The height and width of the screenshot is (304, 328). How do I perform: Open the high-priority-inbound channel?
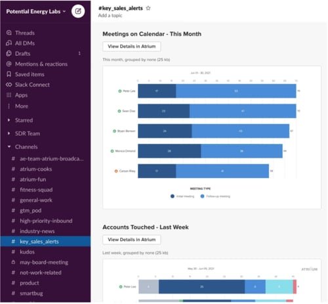[x=45, y=221]
